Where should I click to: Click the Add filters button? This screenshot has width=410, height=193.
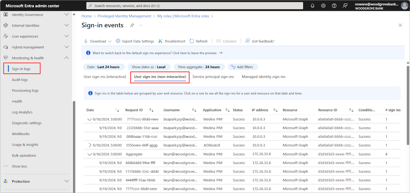243,67
